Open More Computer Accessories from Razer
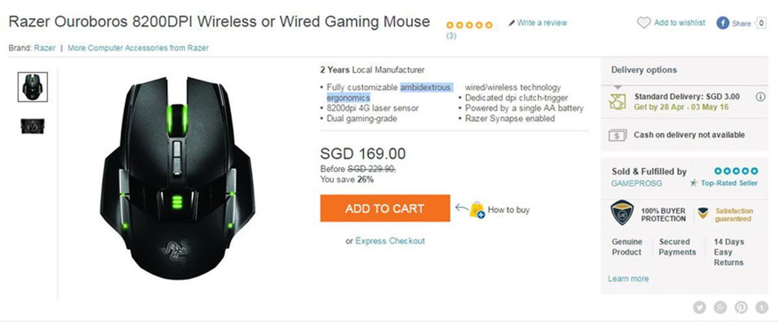778x322 pixels. 138,48
